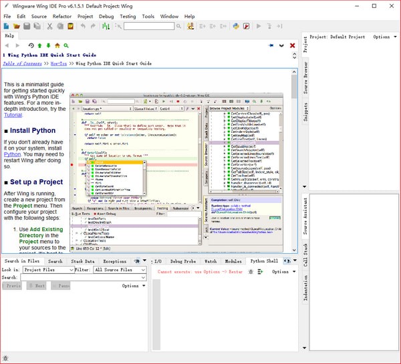Viewport: 401px width, 364px height.
Task: Click the Python Shell icon in toolbar
Action: [236, 26]
